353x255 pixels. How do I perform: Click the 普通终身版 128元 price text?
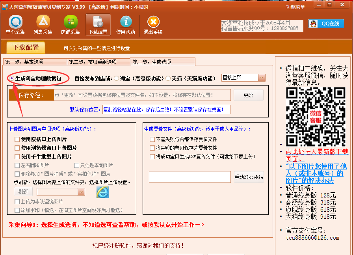click(x=311, y=195)
